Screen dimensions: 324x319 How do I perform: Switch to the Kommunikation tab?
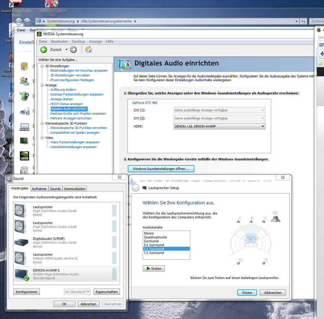click(74, 189)
